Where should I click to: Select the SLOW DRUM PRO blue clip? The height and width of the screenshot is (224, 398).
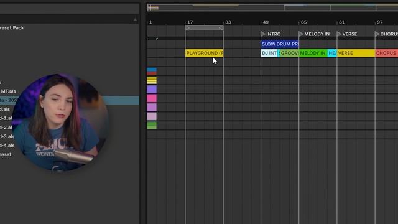pyautogui.click(x=280, y=44)
